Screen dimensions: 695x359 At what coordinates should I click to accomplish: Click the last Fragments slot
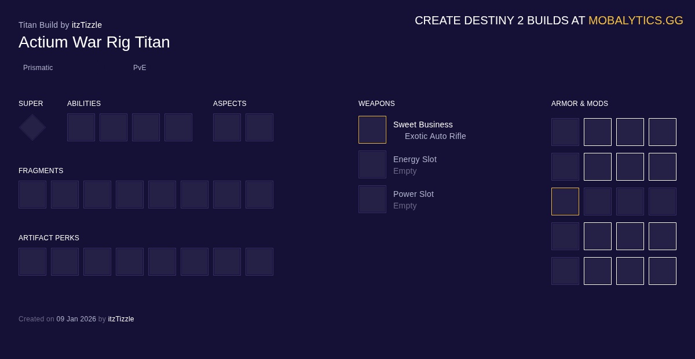(x=259, y=195)
